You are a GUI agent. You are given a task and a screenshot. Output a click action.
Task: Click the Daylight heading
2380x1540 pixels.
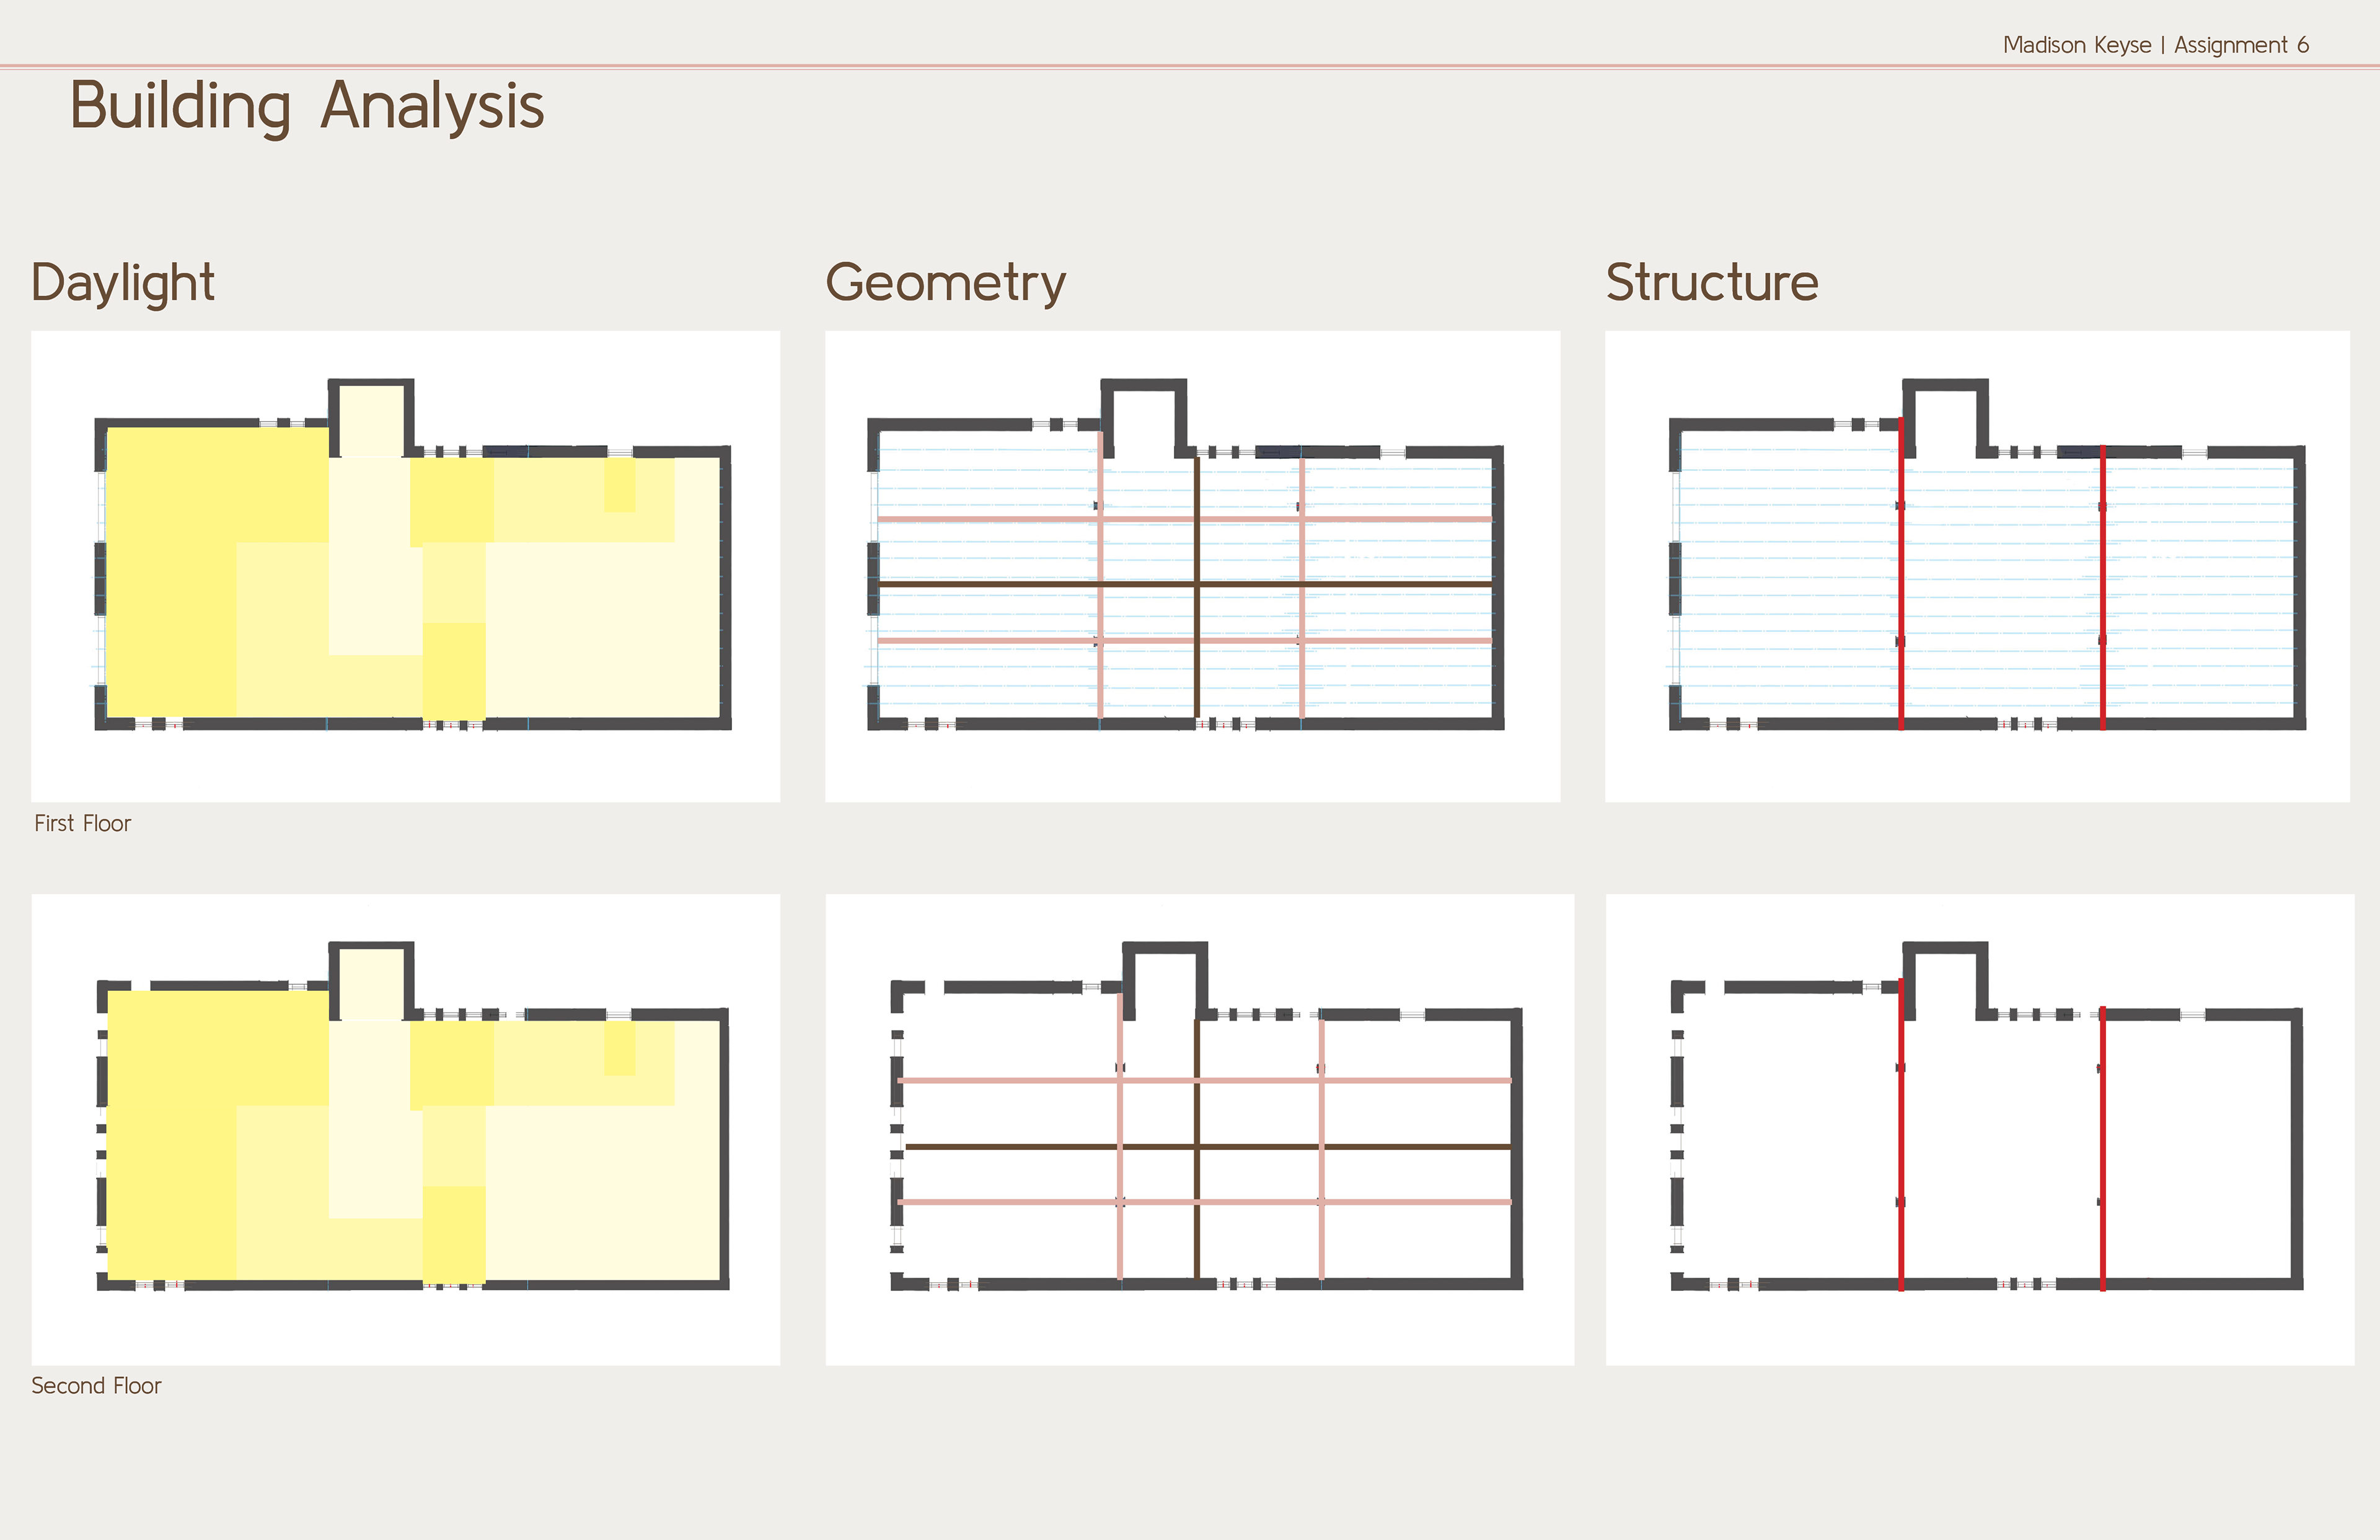[x=123, y=283]
